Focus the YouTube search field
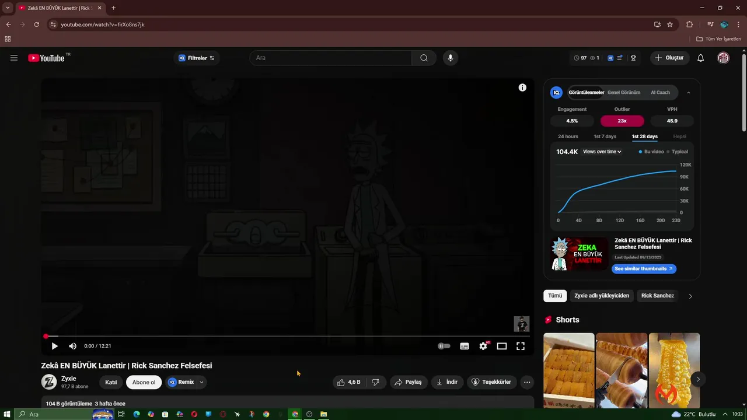The width and height of the screenshot is (747, 420). click(330, 58)
